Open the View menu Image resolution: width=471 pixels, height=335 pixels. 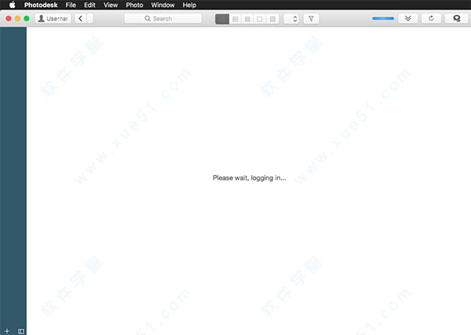111,5
